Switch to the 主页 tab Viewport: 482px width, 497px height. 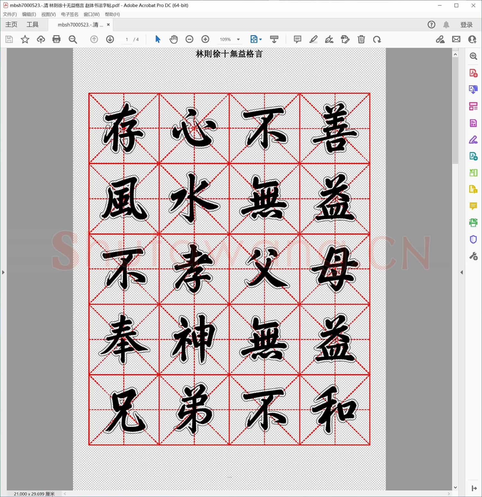(x=11, y=24)
